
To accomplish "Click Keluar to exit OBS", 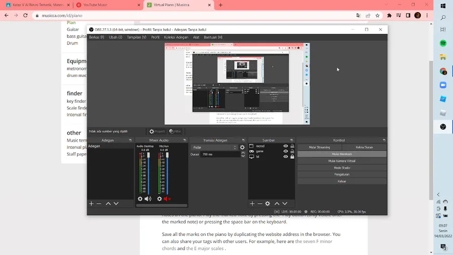I will [x=342, y=181].
